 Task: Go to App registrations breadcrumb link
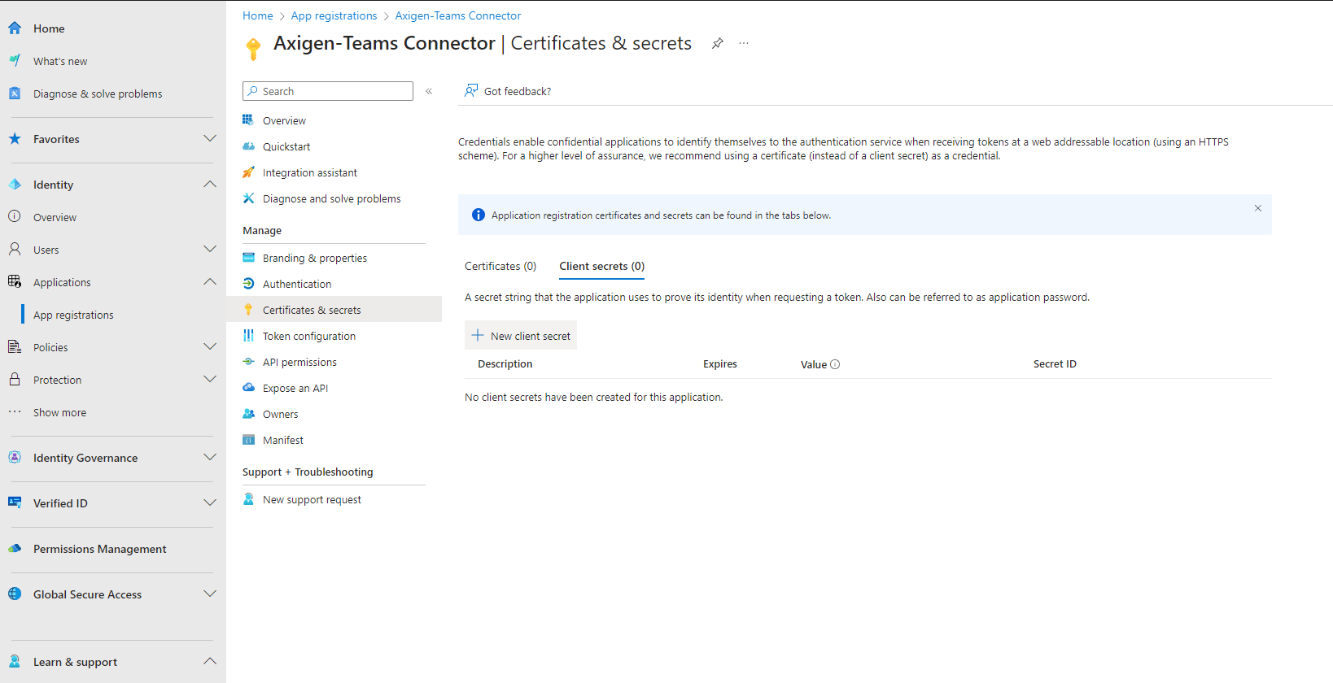[334, 15]
